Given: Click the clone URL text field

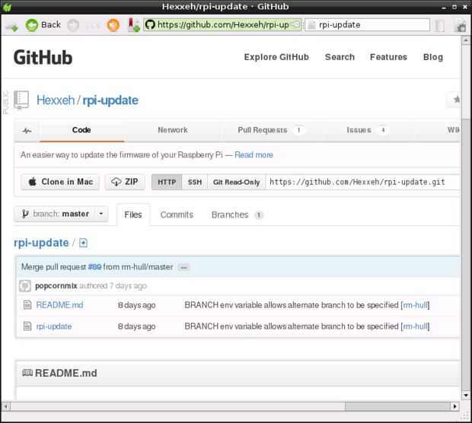Looking at the screenshot, I should [x=362, y=182].
